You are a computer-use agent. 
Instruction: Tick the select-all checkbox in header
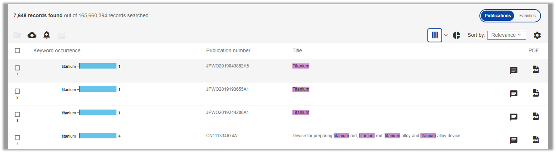click(x=18, y=50)
